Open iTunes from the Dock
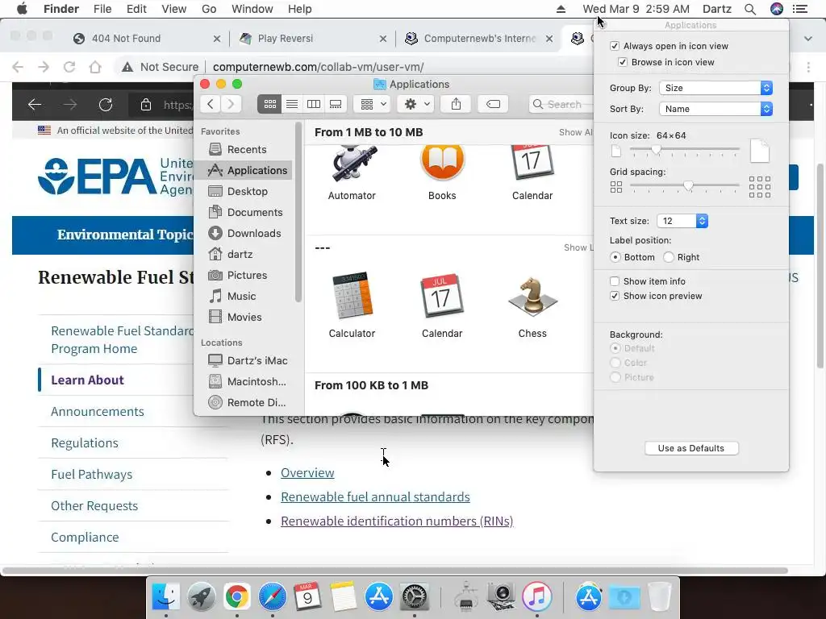Screen dimensions: 826x619 (x=536, y=597)
